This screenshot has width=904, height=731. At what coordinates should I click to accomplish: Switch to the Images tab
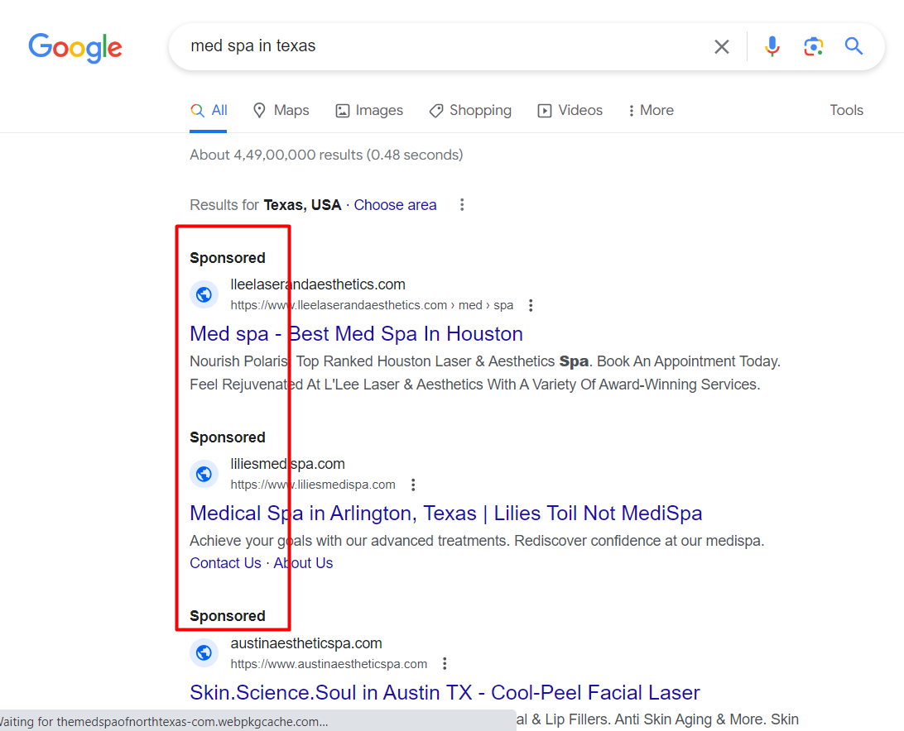click(369, 110)
